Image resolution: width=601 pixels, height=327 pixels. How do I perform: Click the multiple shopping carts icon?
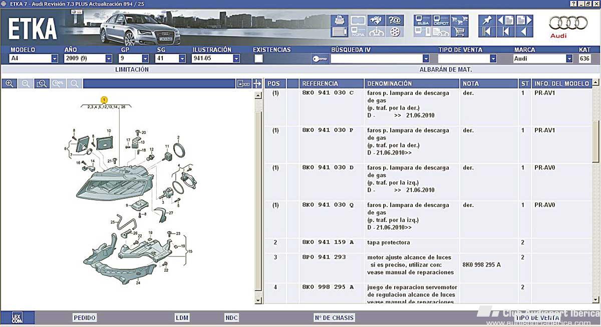[459, 20]
